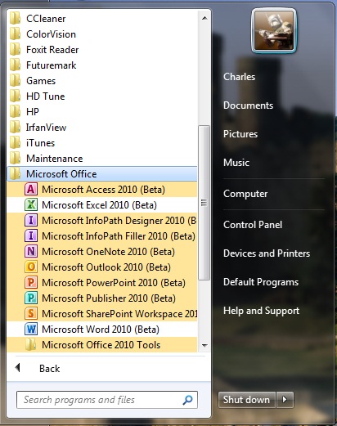Click the InfoPath Filler 2010 icon
The image size is (337, 426).
(31, 235)
